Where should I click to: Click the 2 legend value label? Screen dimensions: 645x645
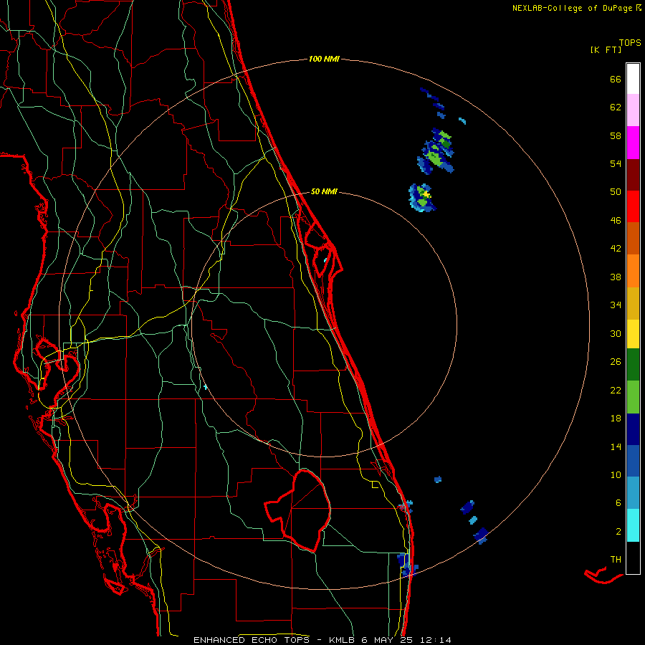click(x=618, y=532)
